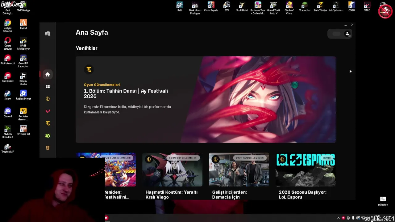Open Skull Hotel desktop icon
395x222 pixels.
point(242,6)
